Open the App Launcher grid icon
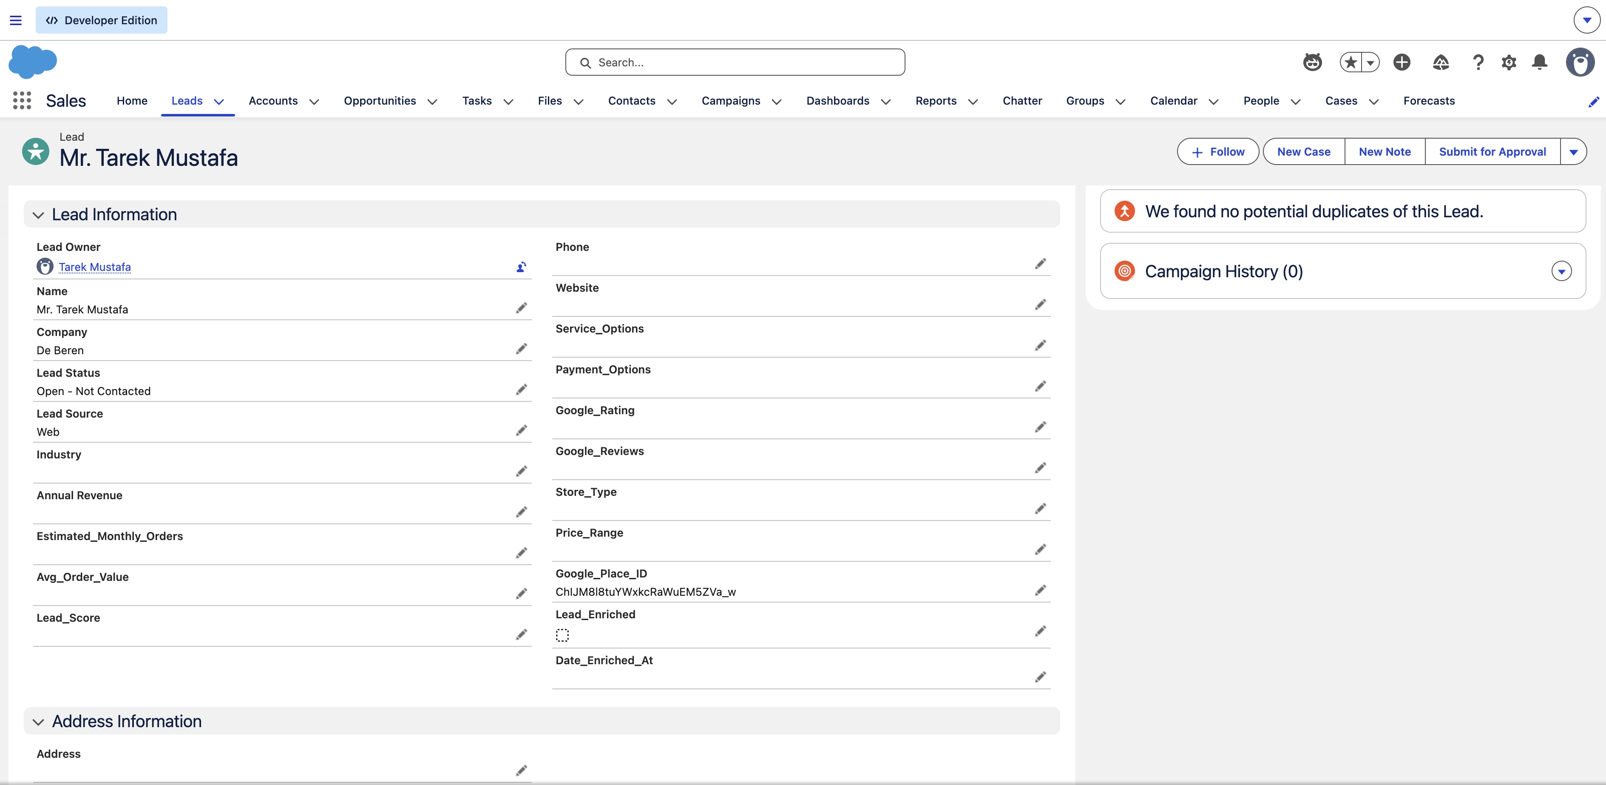 point(21,100)
